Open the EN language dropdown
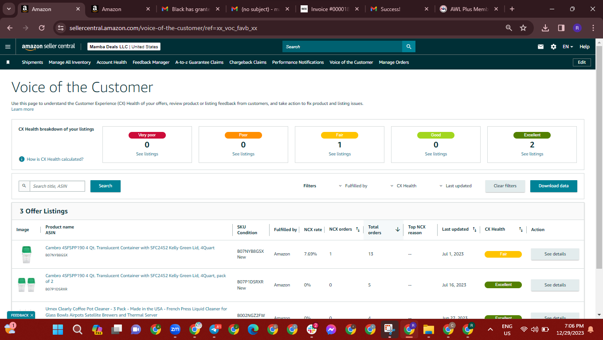The width and height of the screenshot is (603, 340). pos(568,46)
